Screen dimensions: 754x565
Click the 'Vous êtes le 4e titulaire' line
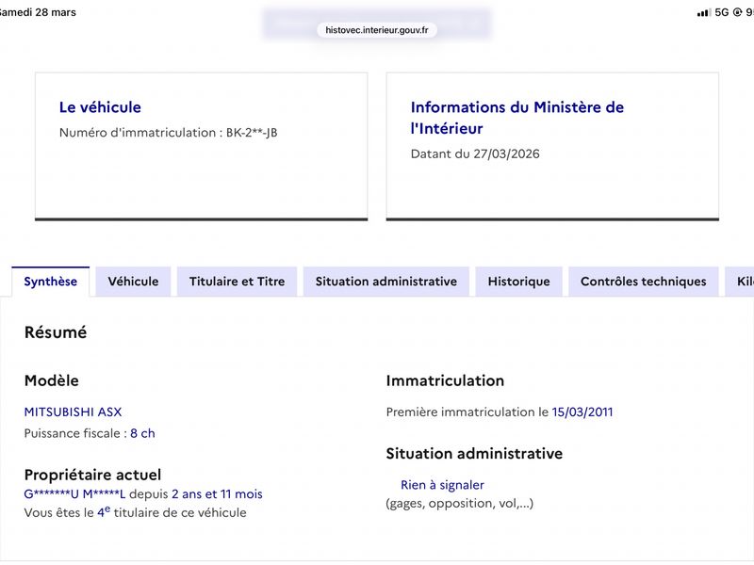135,512
